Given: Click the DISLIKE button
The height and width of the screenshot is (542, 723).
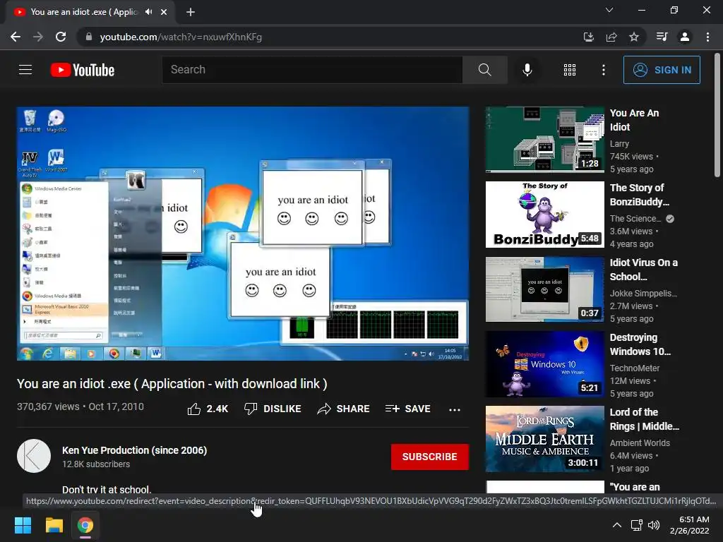Looking at the screenshot, I should click(273, 409).
